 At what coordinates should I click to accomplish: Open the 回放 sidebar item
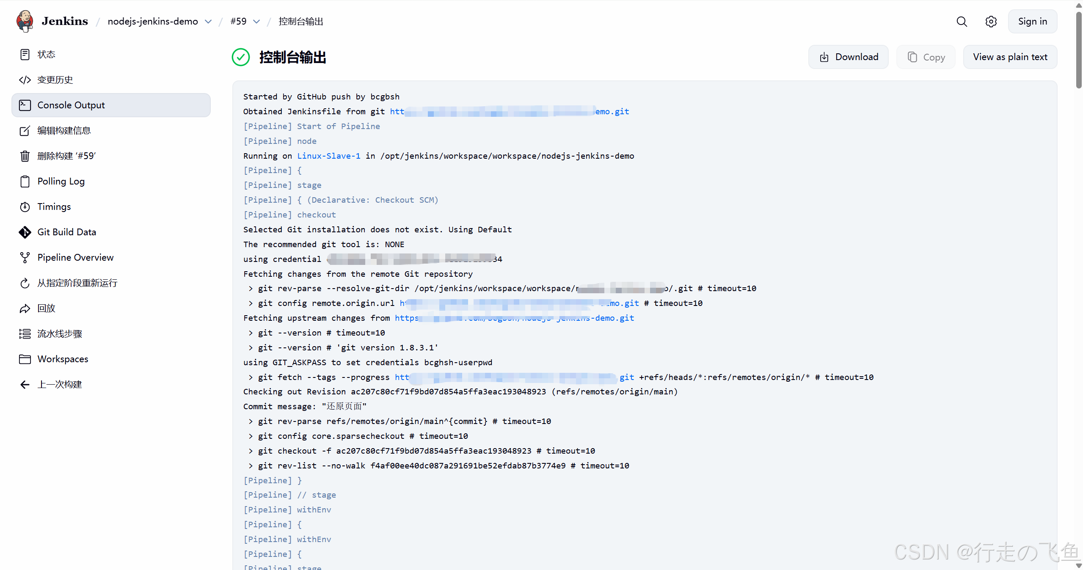111,308
